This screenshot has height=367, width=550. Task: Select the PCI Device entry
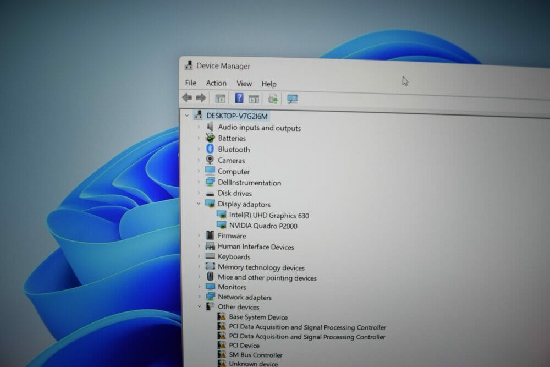[244, 345]
